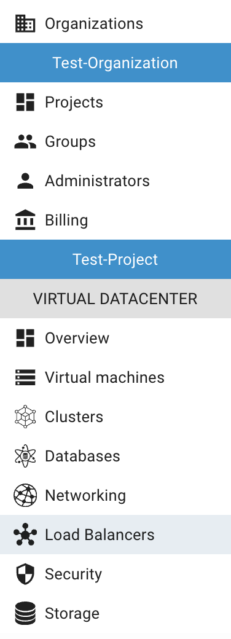Go to the Networking page

click(116, 495)
